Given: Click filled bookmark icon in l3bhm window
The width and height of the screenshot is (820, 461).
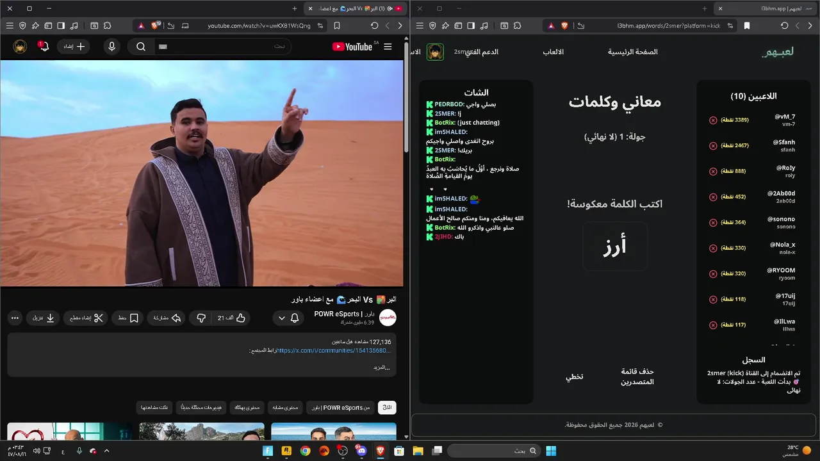Looking at the screenshot, I should (747, 26).
